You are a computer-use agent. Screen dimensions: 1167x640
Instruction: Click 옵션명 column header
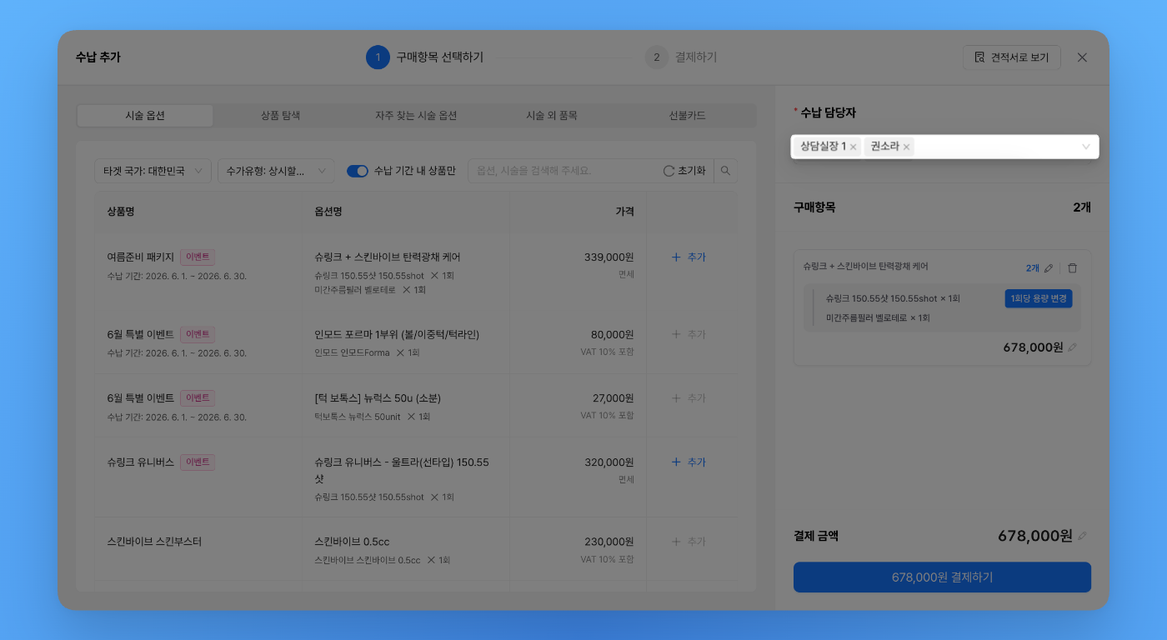pyautogui.click(x=328, y=212)
